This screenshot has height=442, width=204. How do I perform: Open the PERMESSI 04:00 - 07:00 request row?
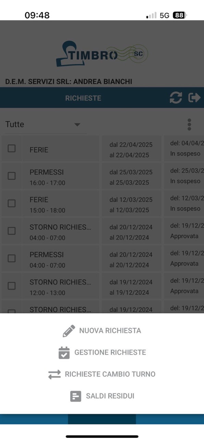click(102, 259)
